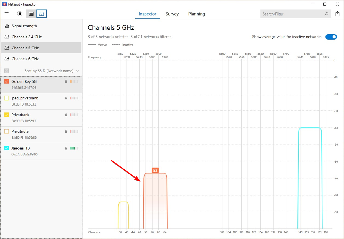Click the search magnifier icon

[x=327, y=14]
